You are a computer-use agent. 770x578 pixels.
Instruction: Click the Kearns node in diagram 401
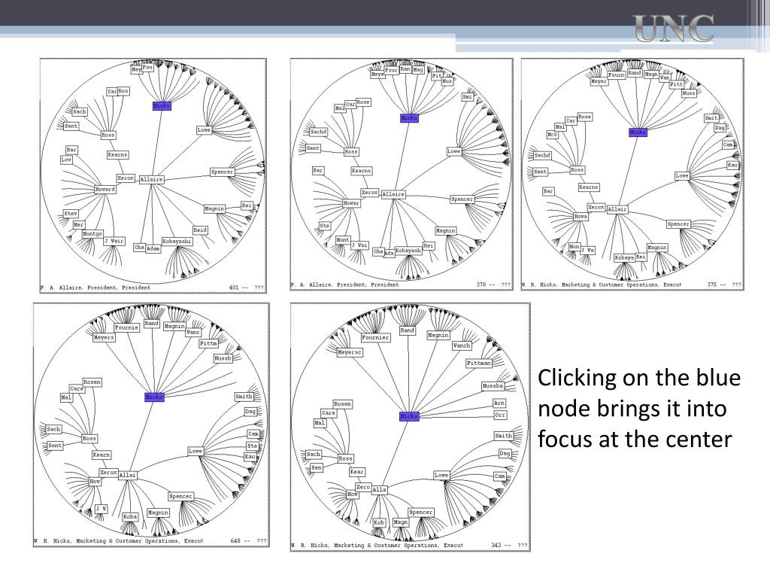click(117, 154)
